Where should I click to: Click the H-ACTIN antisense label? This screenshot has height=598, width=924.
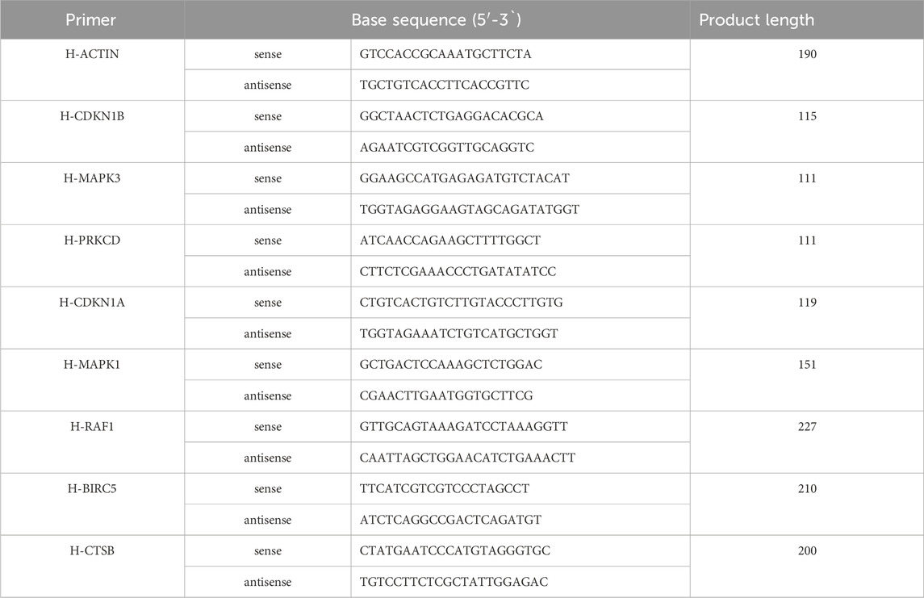268,86
